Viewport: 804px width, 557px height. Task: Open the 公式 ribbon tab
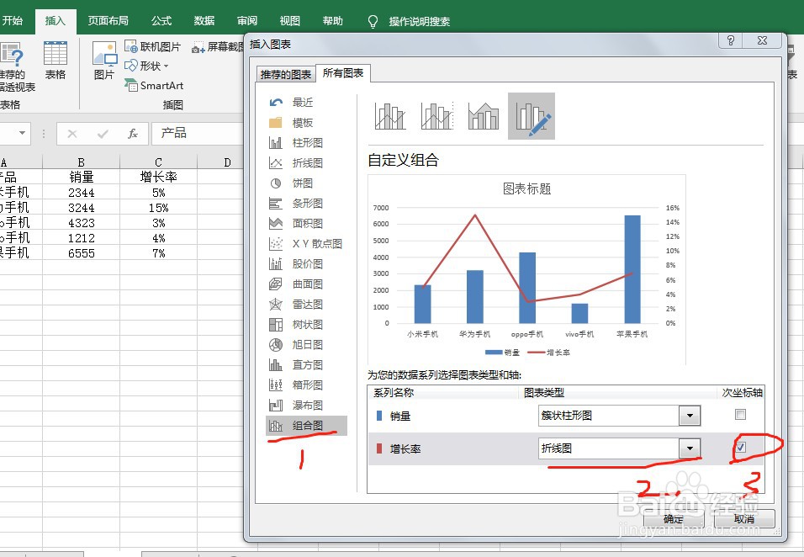click(x=161, y=21)
